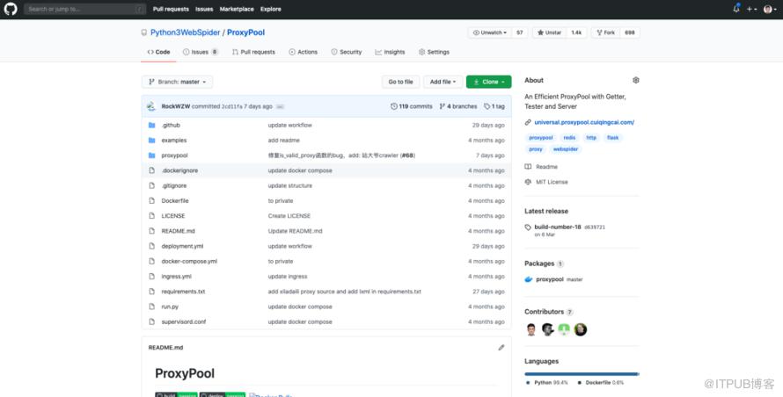Switch to the Issues tab
Image resolution: width=783 pixels, height=397 pixels.
coord(201,52)
